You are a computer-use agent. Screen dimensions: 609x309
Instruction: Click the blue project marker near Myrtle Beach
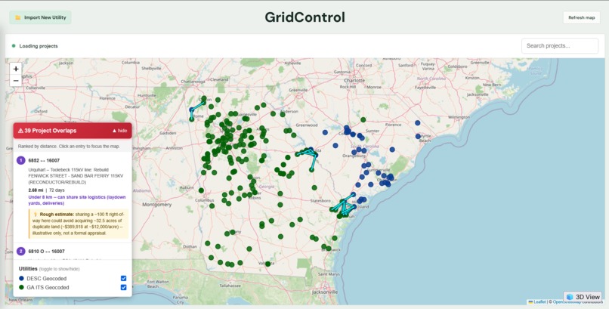coord(418,136)
